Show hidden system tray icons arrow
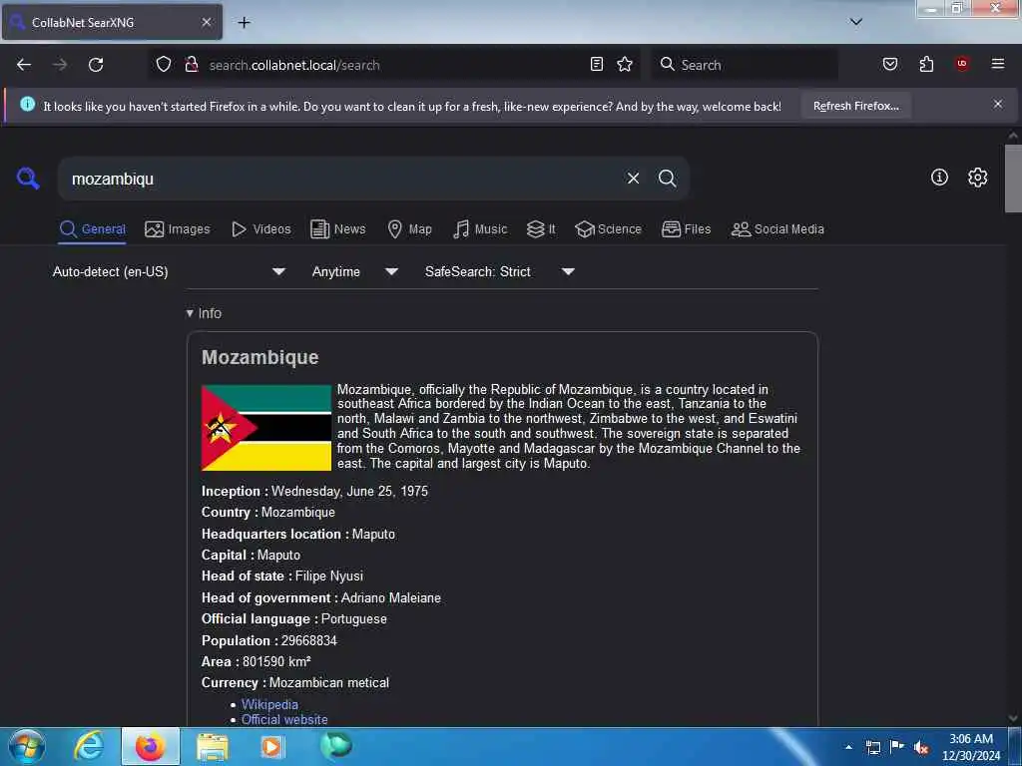 point(848,747)
